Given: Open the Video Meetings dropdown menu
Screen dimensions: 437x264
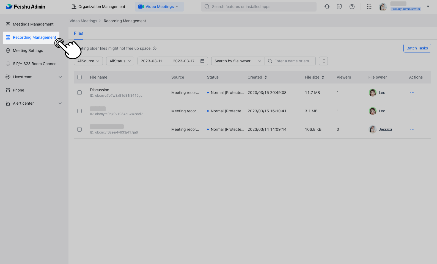Looking at the screenshot, I should coord(159,7).
